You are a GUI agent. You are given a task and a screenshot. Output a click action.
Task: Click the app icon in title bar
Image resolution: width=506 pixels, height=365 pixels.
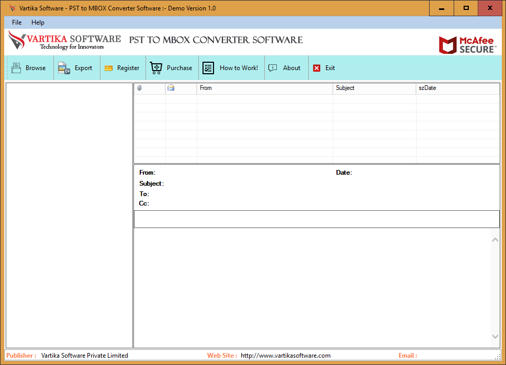[x=12, y=8]
